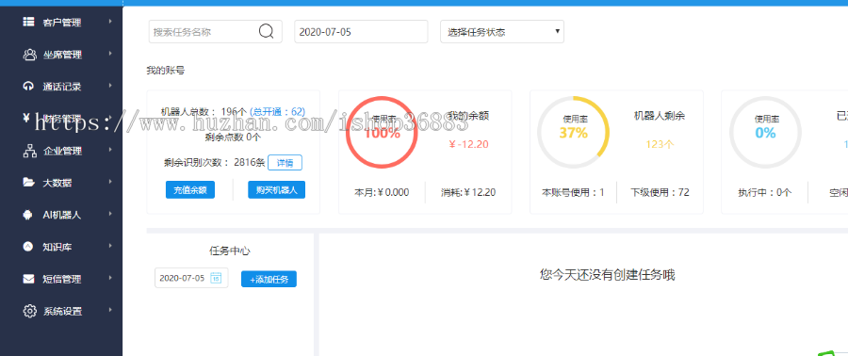Open the calendar icon in task center date
848x356 pixels.
pos(215,278)
